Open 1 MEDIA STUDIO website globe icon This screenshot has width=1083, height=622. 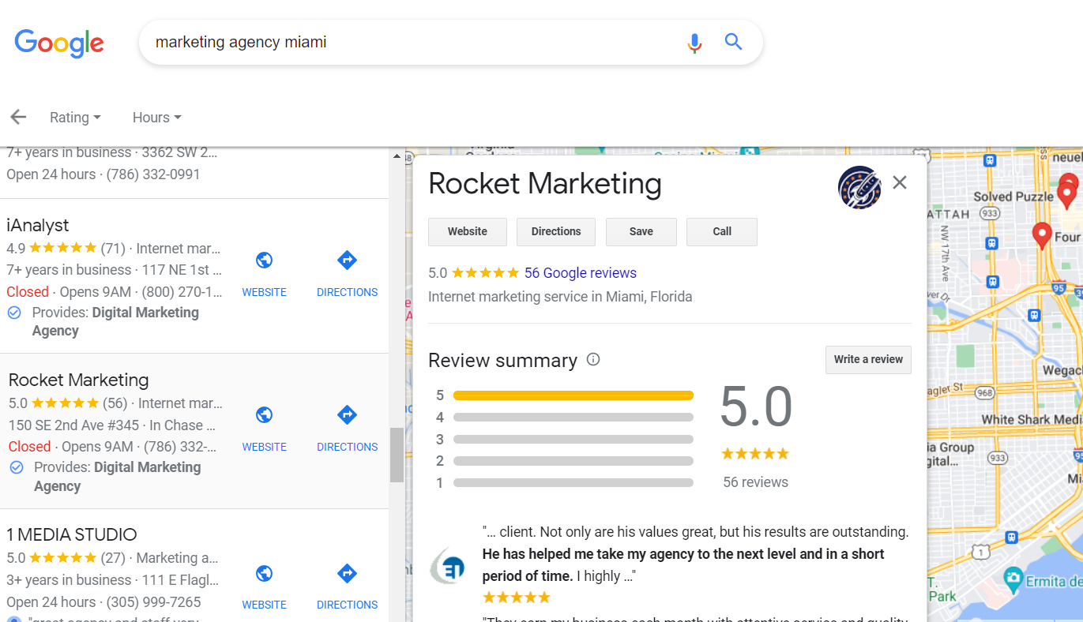pyautogui.click(x=265, y=573)
